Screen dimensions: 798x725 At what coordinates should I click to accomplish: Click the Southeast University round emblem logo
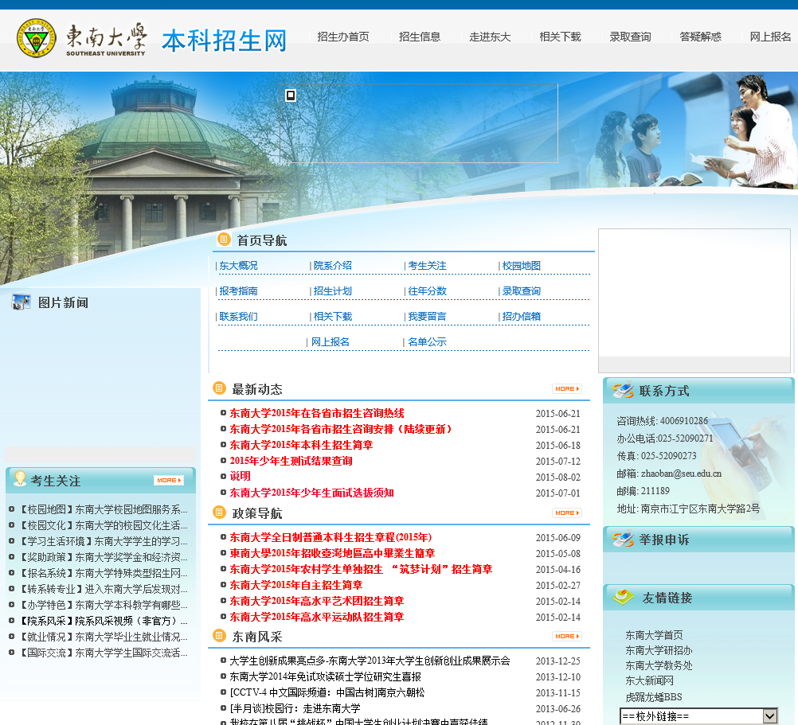pos(36,38)
